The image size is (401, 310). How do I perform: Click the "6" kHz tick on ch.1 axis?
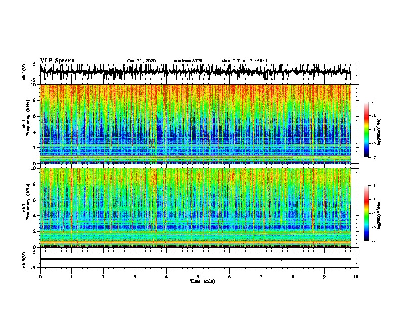point(35,116)
